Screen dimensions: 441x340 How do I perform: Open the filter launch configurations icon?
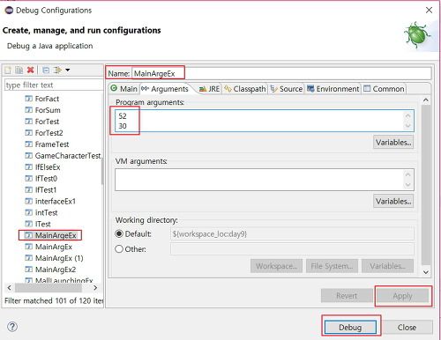57,70
